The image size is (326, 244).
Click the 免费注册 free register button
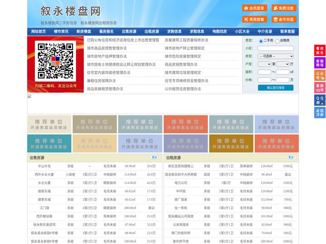[284, 8]
